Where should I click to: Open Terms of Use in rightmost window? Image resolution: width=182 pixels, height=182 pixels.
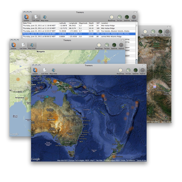[x=166, y=122]
